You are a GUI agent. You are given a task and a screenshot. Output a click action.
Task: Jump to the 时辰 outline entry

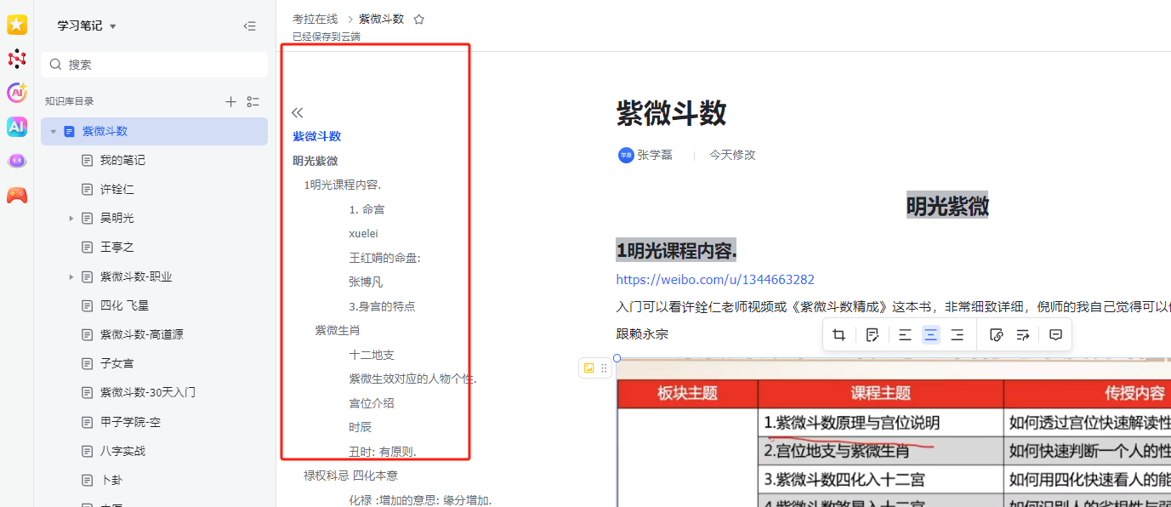point(360,427)
